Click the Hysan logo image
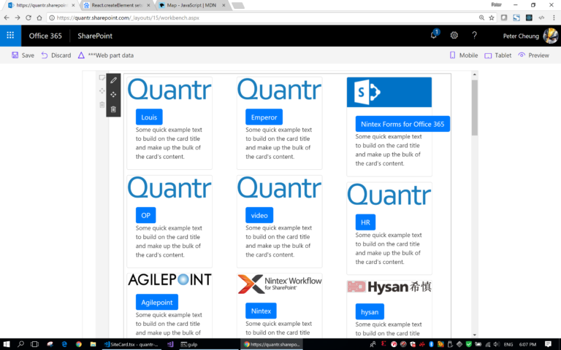This screenshot has width=561, height=350. (389, 287)
